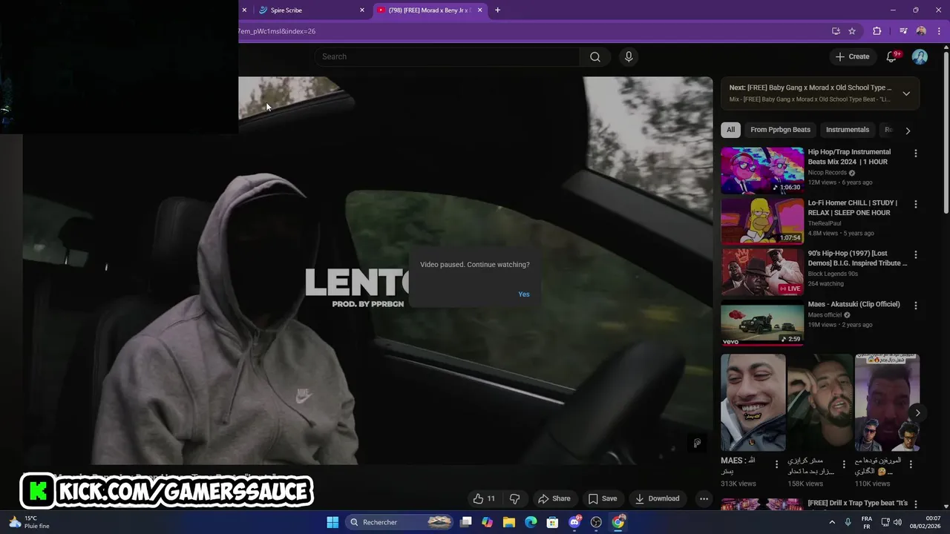This screenshot has width=950, height=534.
Task: Save the video to a playlist
Action: (602, 498)
